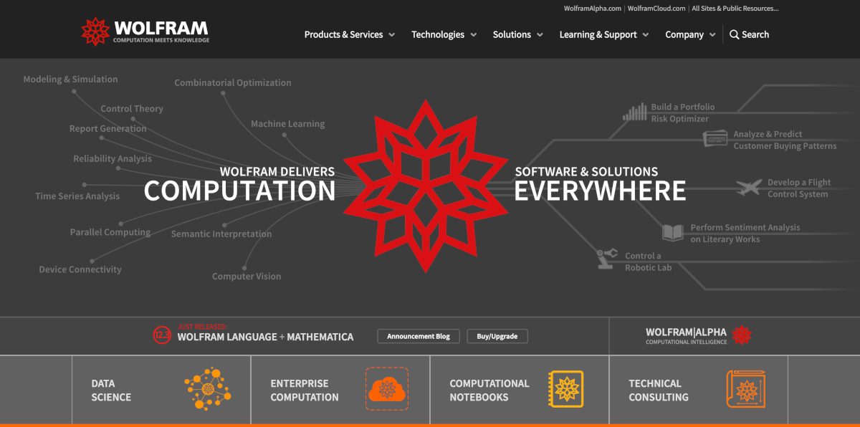Click the Data Science network graph icon
This screenshot has width=860, height=427.
click(207, 389)
